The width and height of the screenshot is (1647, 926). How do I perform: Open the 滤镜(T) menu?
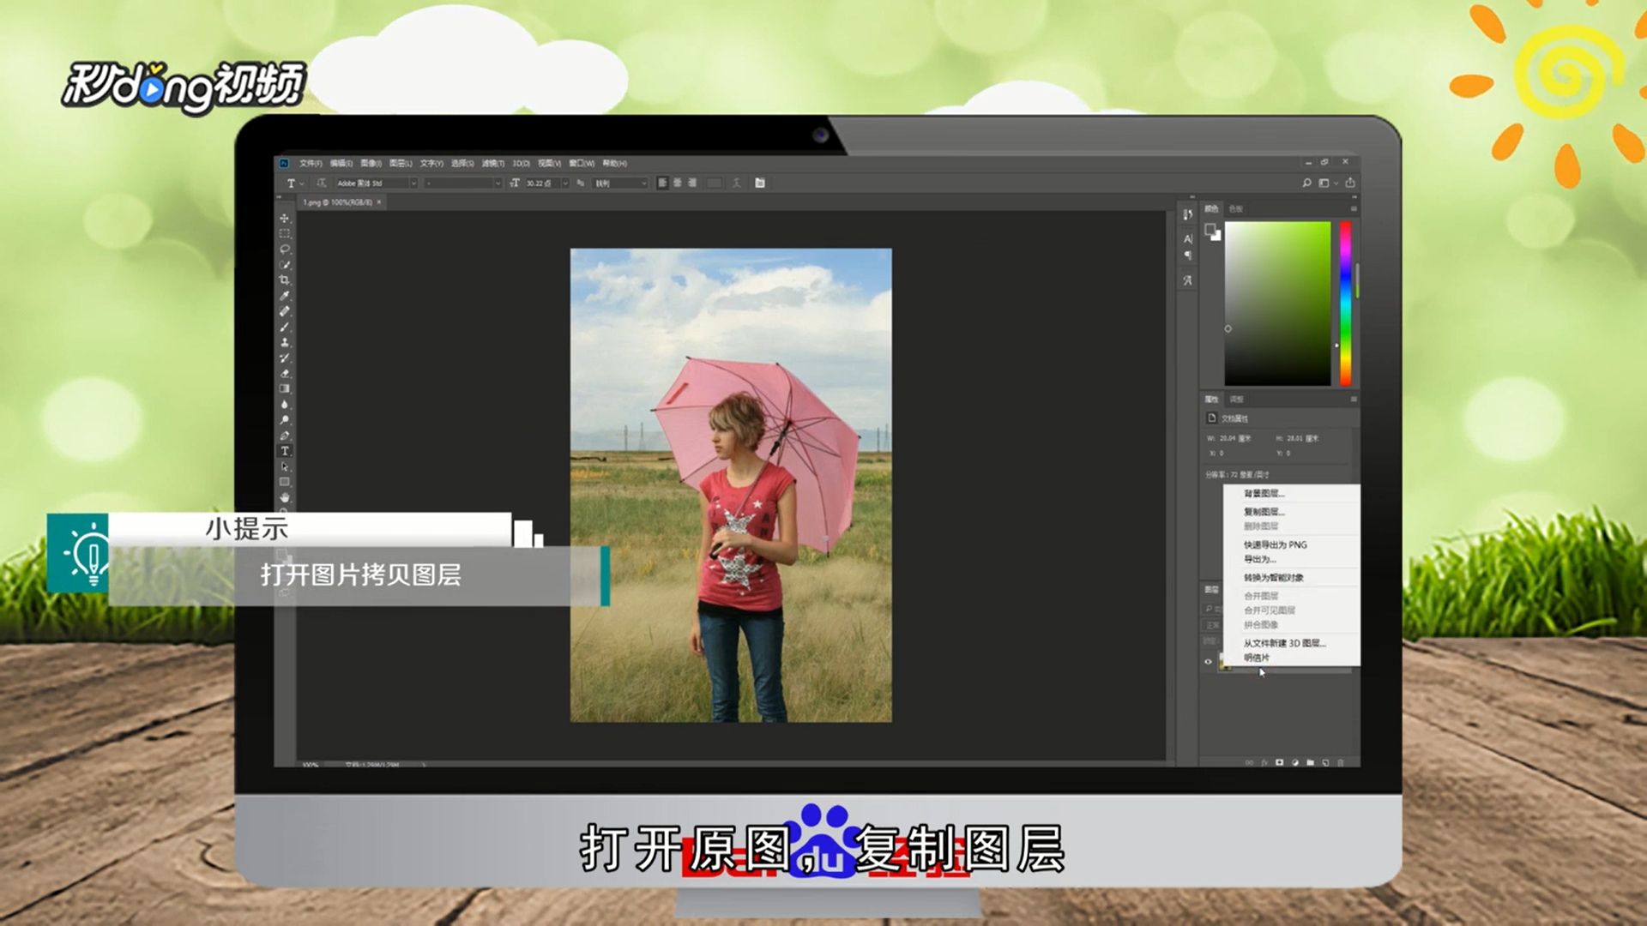[492, 163]
